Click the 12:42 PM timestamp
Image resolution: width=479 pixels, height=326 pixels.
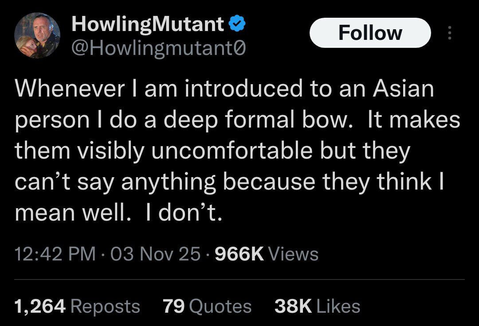point(55,254)
